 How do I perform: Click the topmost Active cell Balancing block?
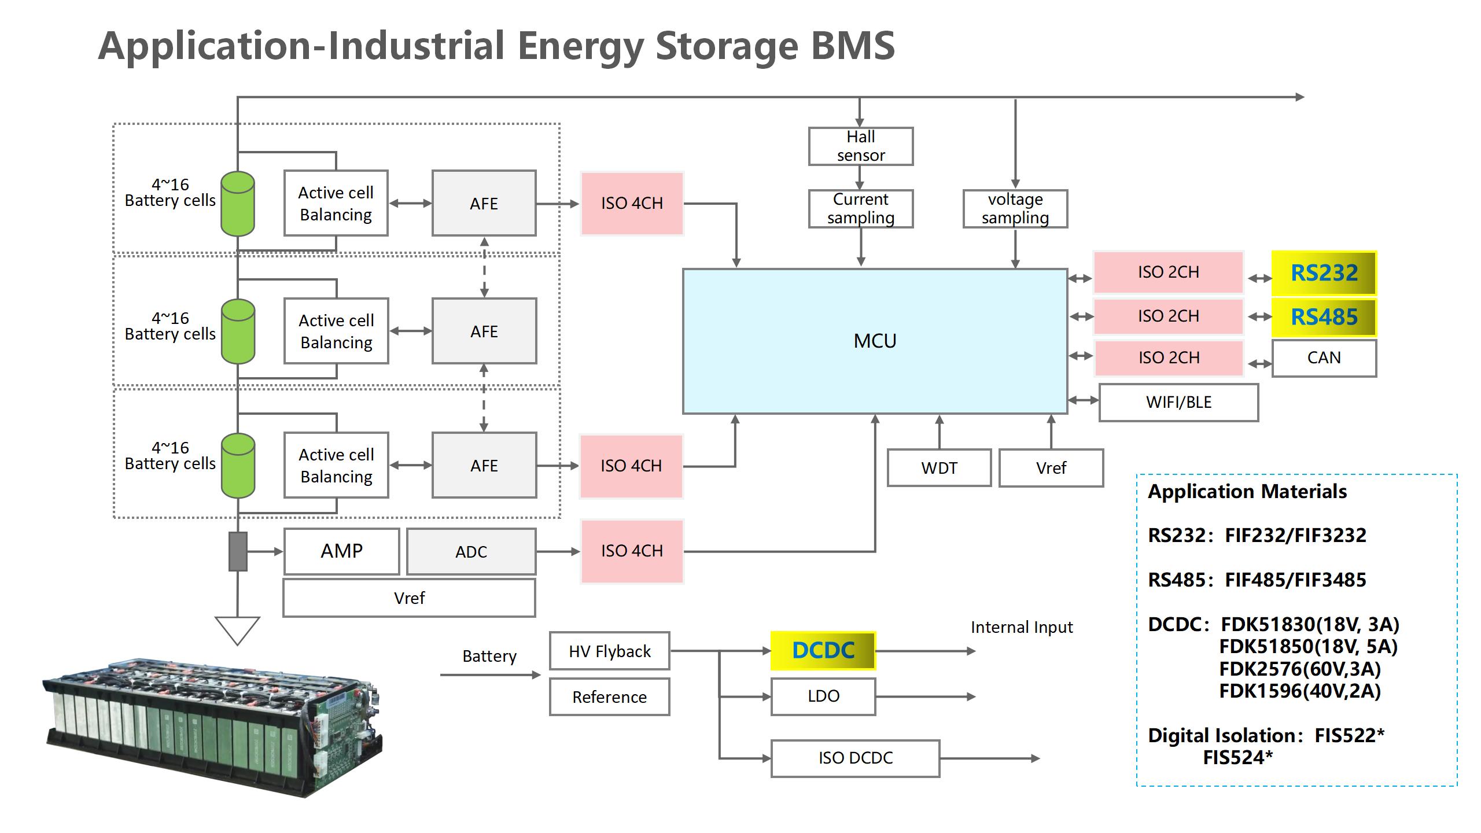point(336,204)
